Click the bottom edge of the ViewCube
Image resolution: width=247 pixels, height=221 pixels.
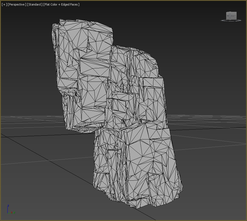pos(231,19)
